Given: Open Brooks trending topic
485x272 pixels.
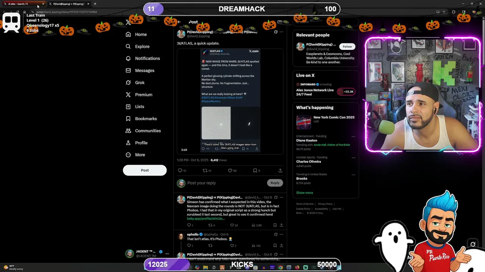Looking at the screenshot, I should click(302, 179).
